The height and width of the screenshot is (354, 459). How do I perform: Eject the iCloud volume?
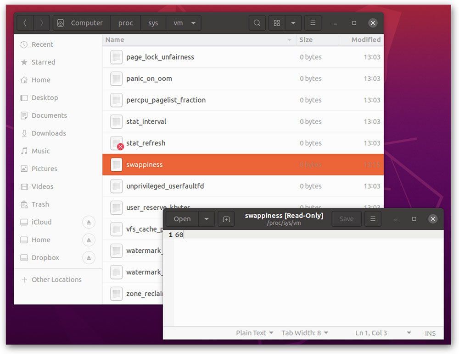pos(89,222)
